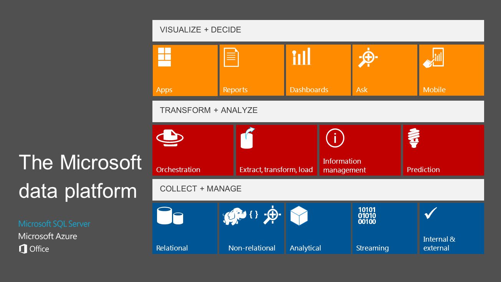Click the Microsoft SQL Server text
Image resolution: width=501 pixels, height=282 pixels.
click(x=55, y=224)
